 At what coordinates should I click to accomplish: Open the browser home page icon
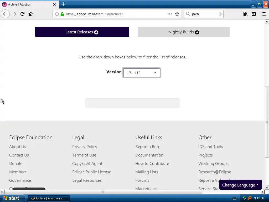[31, 14]
